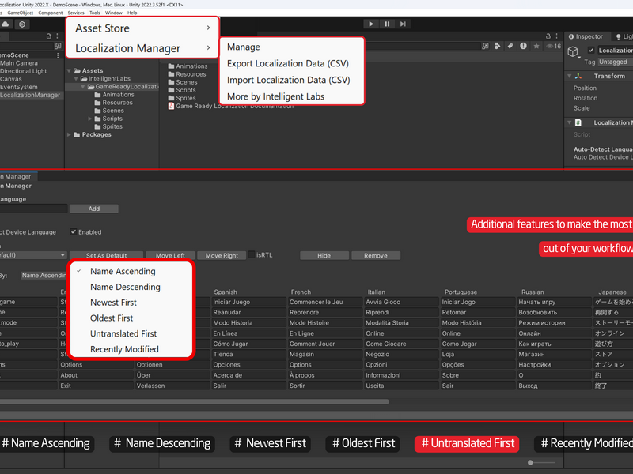The height and width of the screenshot is (474, 633).
Task: Choose Manage from the Localization Manager submenu
Action: pyautogui.click(x=292, y=47)
